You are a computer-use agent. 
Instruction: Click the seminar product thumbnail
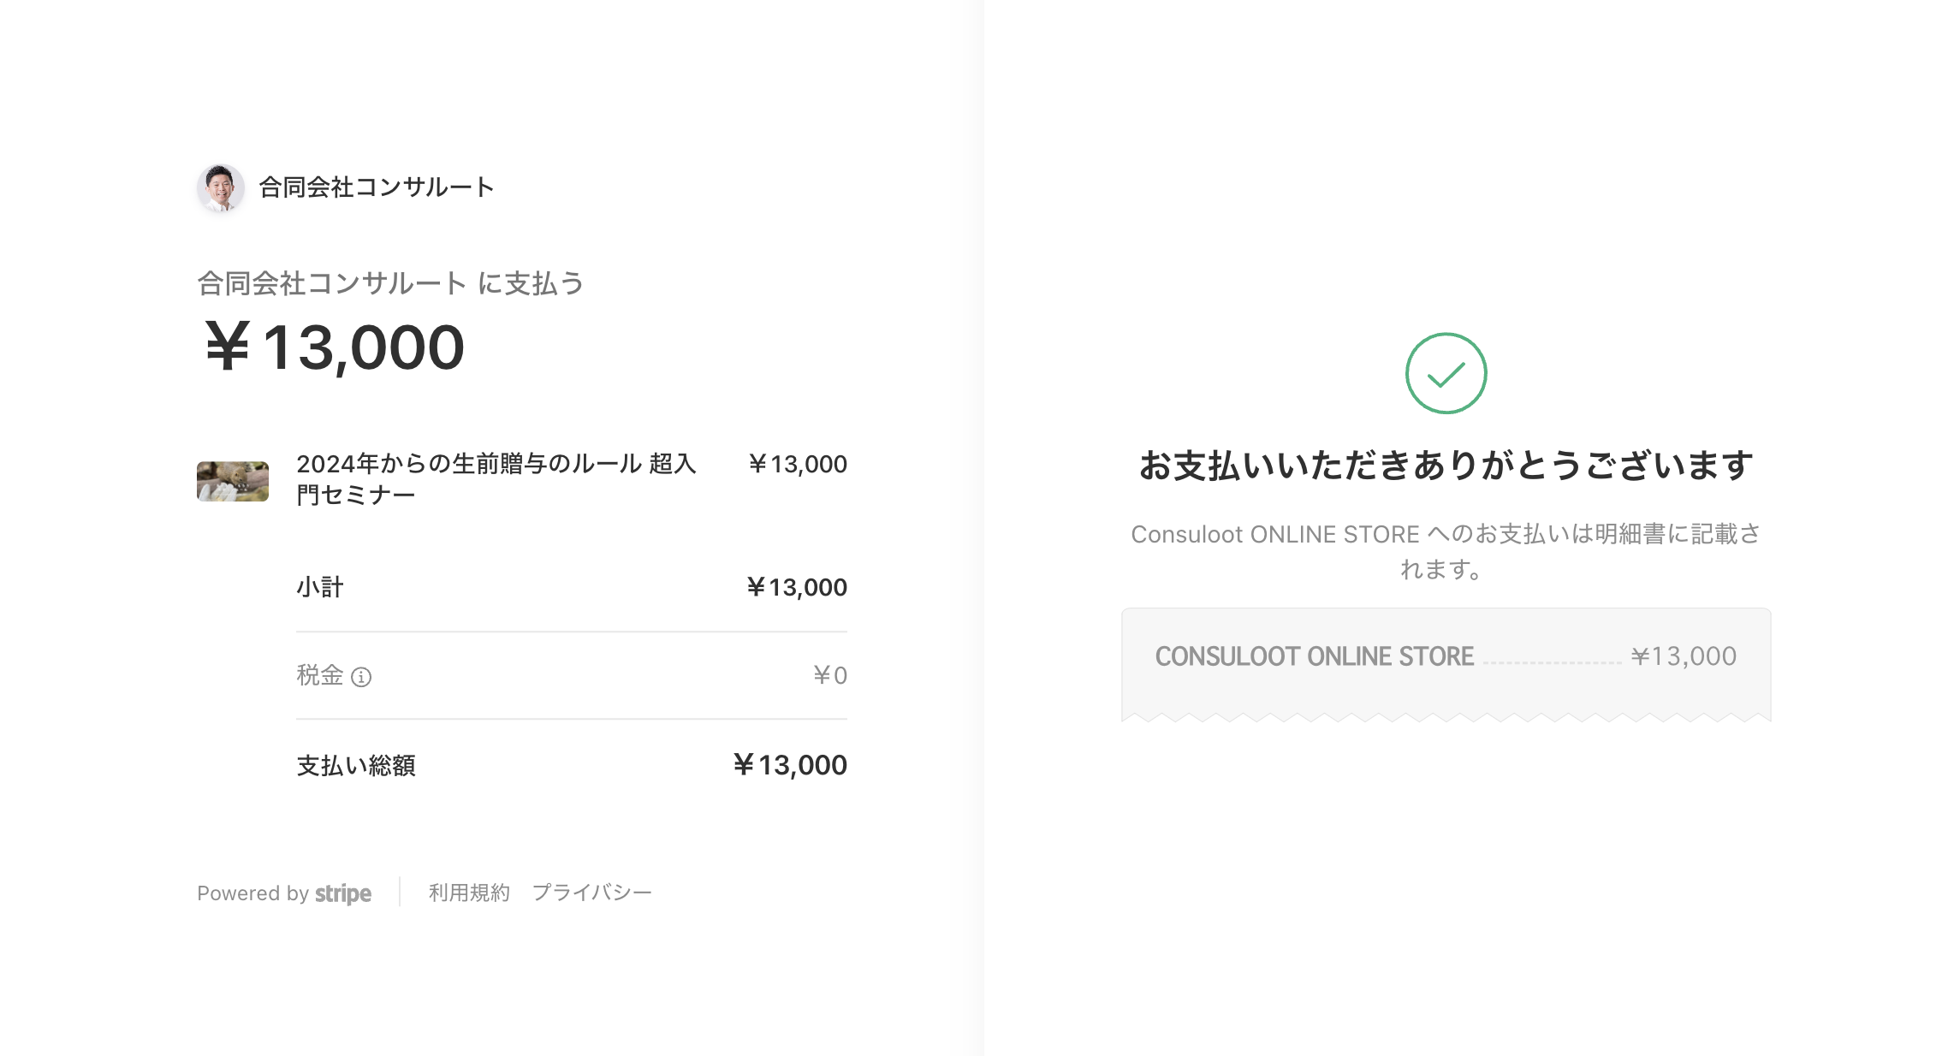[233, 481]
